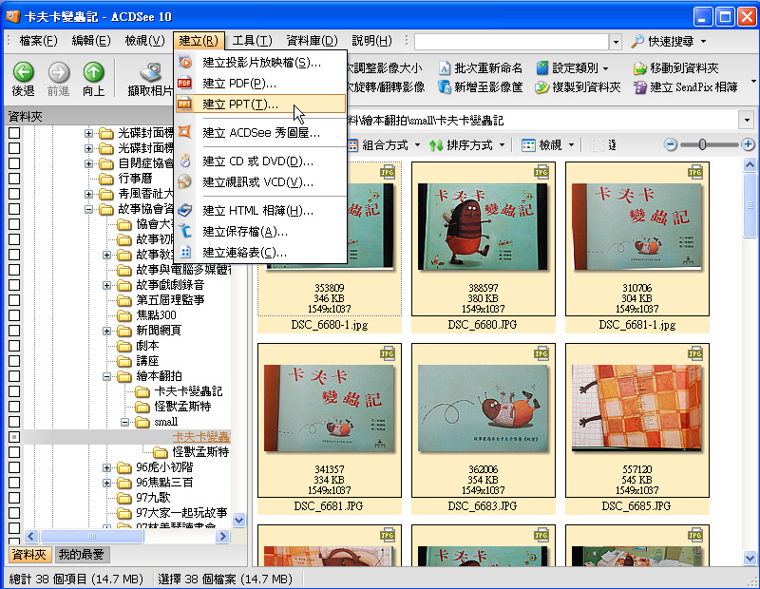Click the green Back (後退) arrow icon
Screen dimensions: 760x589
[x=23, y=72]
